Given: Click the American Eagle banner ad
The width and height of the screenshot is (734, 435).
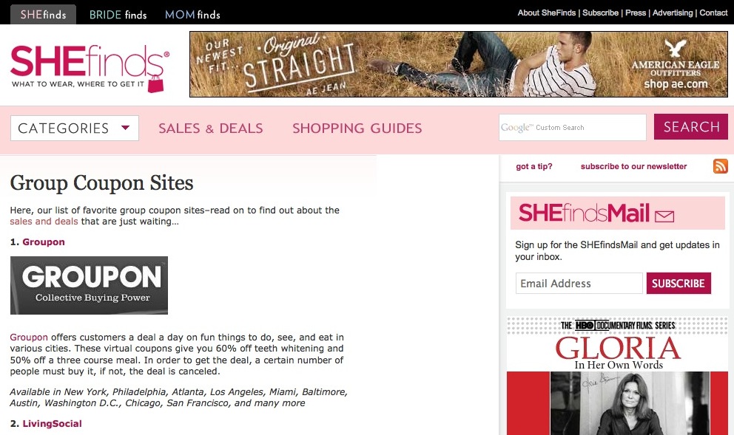Looking at the screenshot, I should (458, 64).
